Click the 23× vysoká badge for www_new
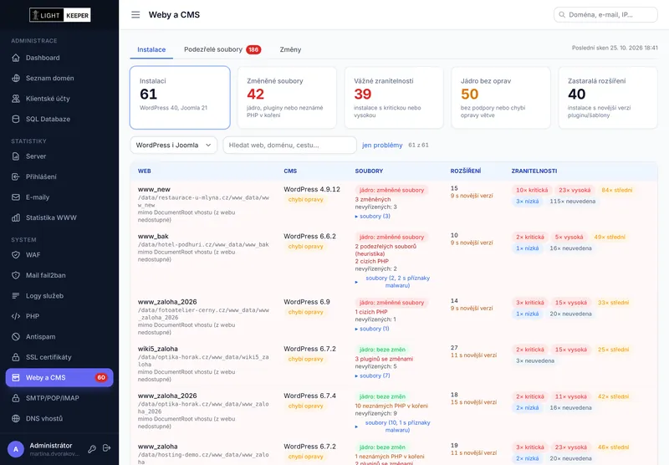The width and height of the screenshot is (669, 465). 575,191
